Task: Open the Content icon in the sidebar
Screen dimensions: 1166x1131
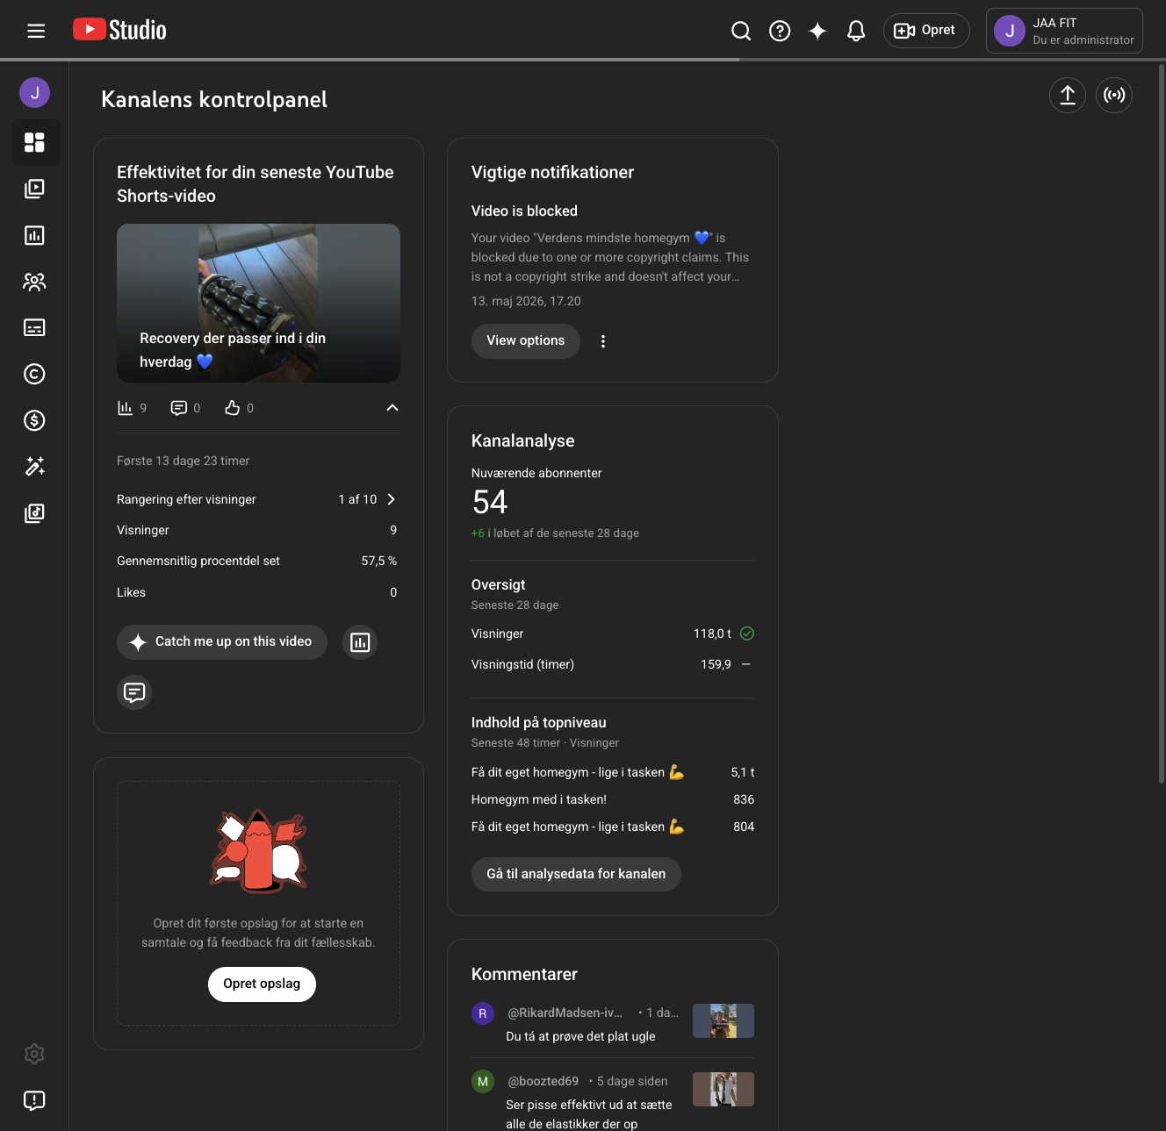Action: point(34,189)
